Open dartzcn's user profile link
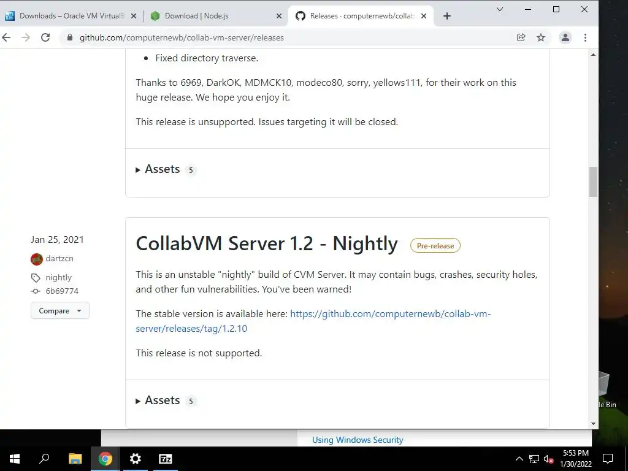The image size is (628, 471). click(x=59, y=258)
